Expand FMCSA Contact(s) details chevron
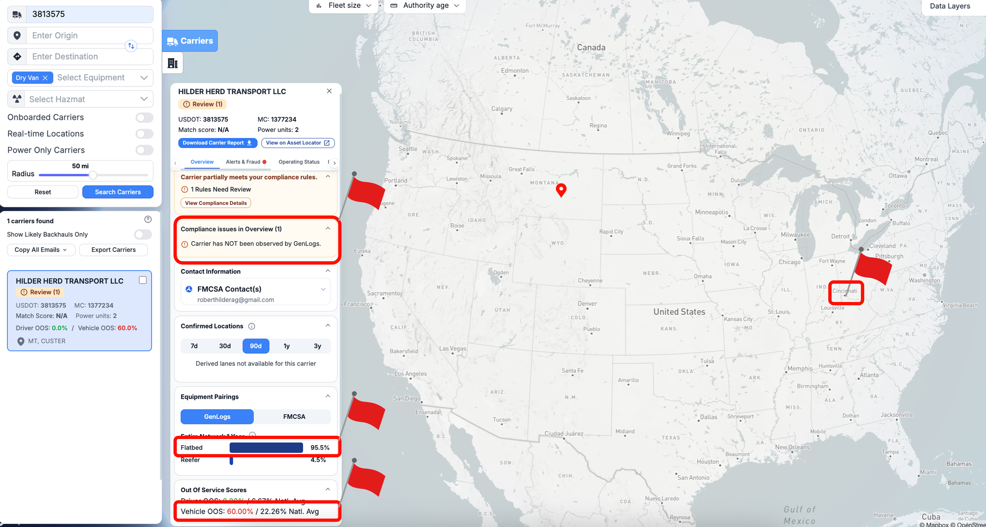The height and width of the screenshot is (527, 986). pyautogui.click(x=323, y=290)
